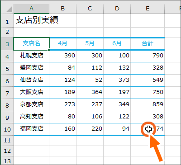
Task: Select row 10 header
Action: click(x=7, y=129)
